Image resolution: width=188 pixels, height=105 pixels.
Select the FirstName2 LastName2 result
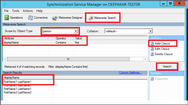tap(18, 92)
